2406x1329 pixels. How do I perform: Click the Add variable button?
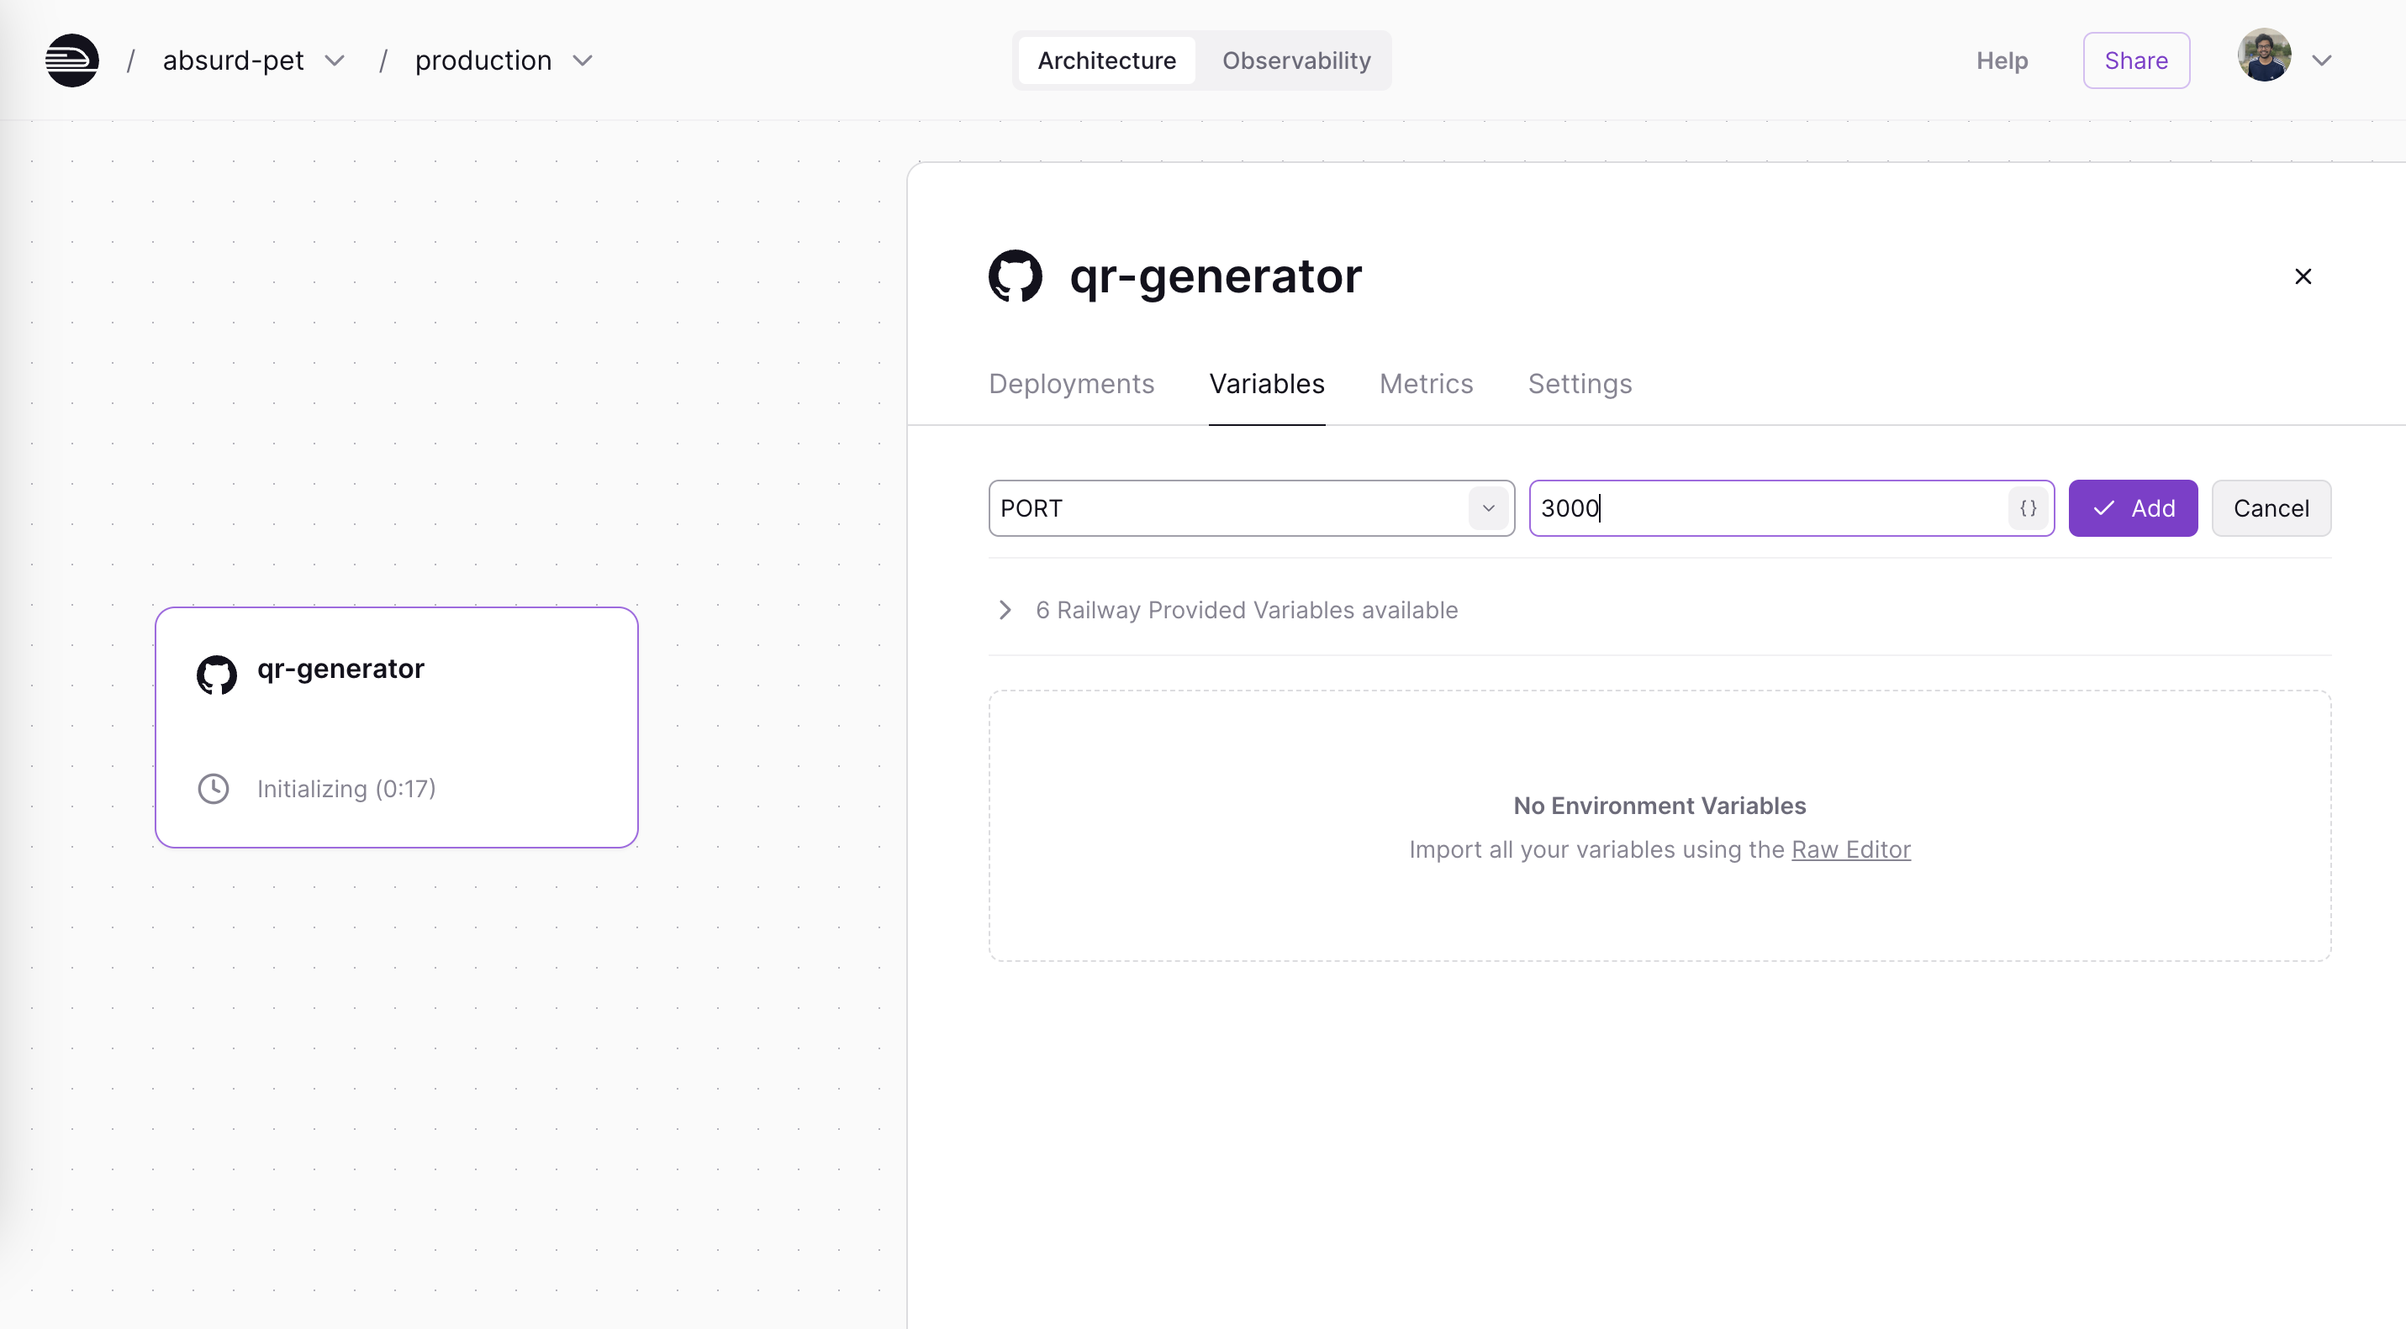2132,508
